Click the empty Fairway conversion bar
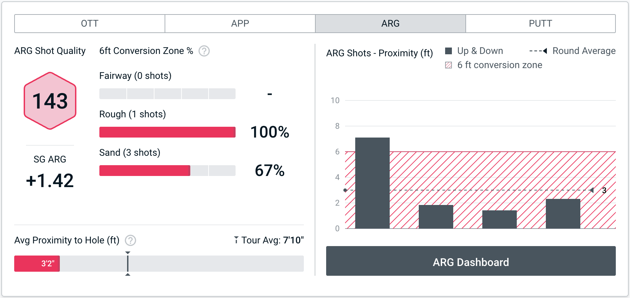The width and height of the screenshot is (630, 298). (x=167, y=94)
